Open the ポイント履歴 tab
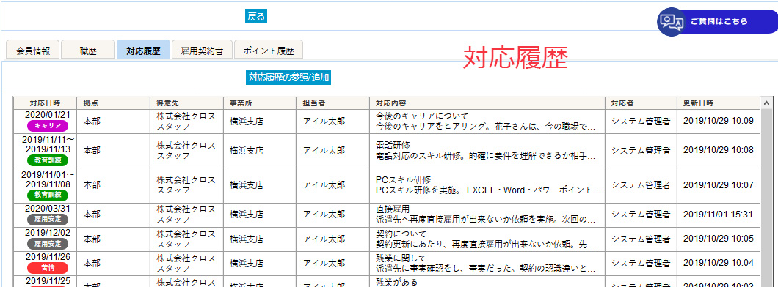 (269, 51)
